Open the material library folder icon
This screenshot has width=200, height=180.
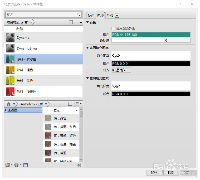click(8, 165)
